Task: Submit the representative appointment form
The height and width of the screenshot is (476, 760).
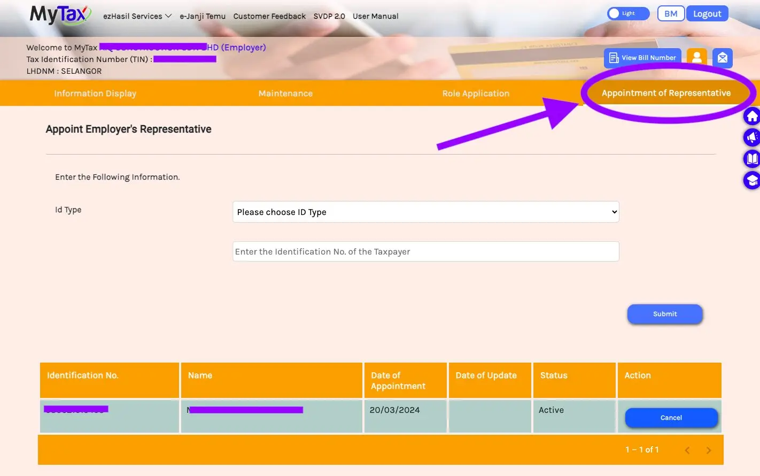Action: pyautogui.click(x=665, y=314)
